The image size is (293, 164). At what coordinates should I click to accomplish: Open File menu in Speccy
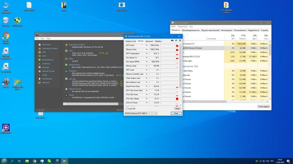click(x=37, y=39)
